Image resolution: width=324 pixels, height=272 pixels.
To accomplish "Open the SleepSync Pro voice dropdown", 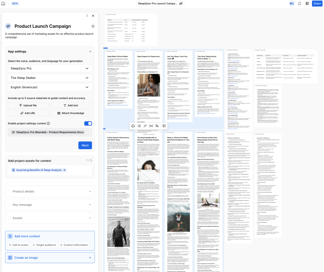I will [x=50, y=68].
